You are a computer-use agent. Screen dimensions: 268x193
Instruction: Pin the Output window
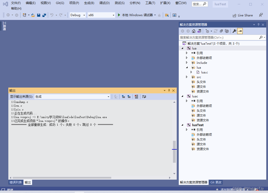[169, 90]
